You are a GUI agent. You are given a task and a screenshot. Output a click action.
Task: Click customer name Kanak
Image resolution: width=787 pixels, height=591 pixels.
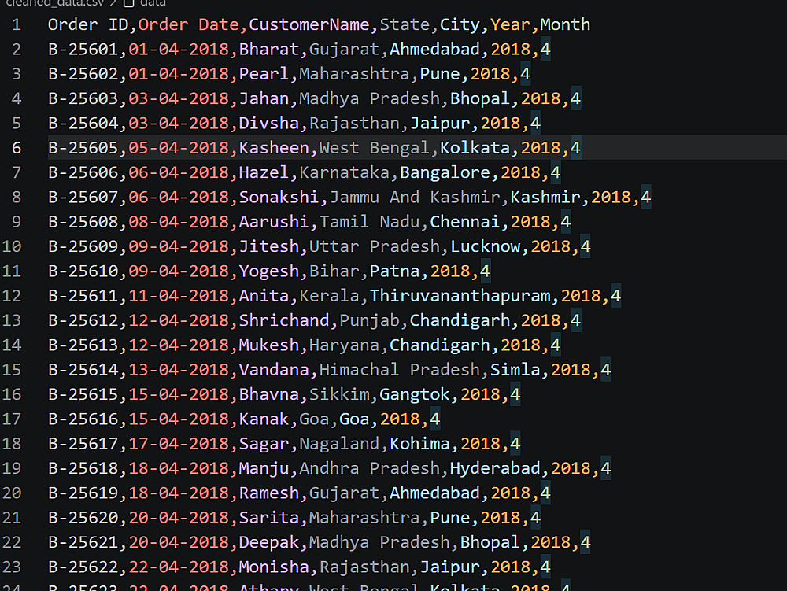coord(264,419)
